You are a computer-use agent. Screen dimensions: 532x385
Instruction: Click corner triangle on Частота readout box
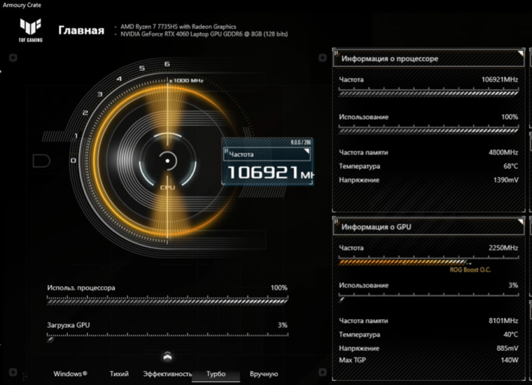[306, 152]
